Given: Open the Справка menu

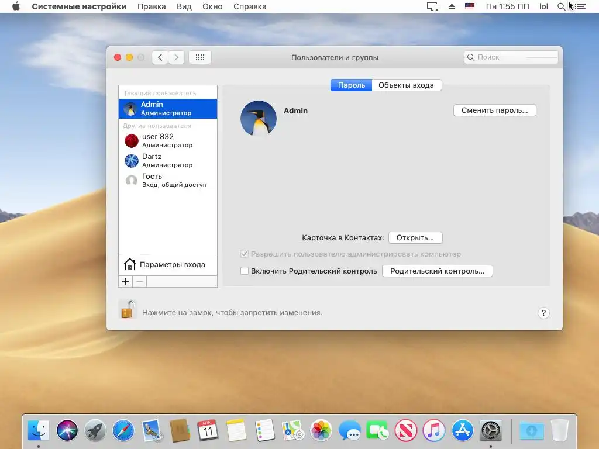Looking at the screenshot, I should tap(250, 6).
